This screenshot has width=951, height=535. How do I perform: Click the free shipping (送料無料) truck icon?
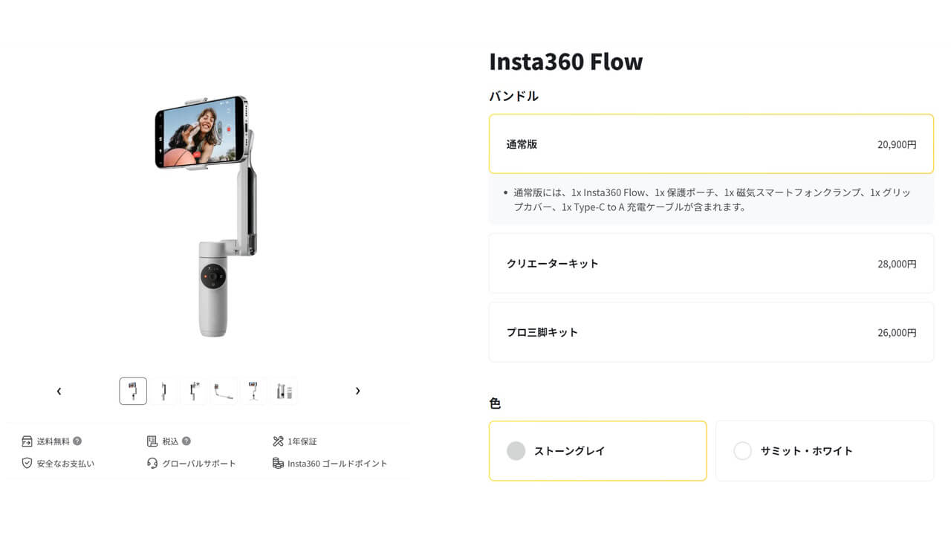pos(27,441)
